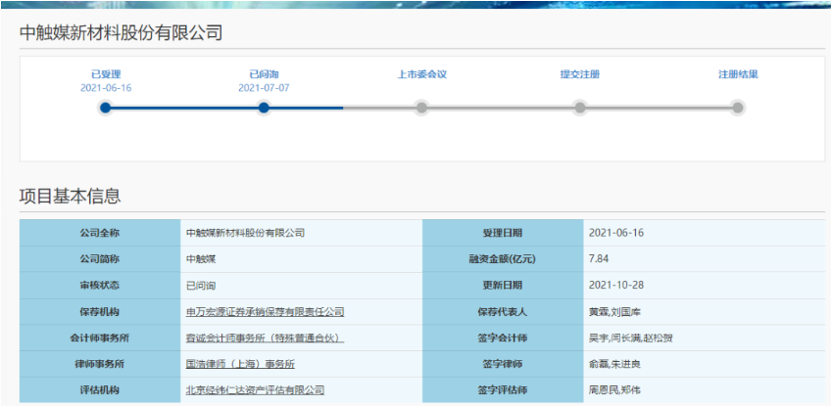The width and height of the screenshot is (832, 406).
Task: Click the 7.84 financing amount value
Action: coord(599,259)
